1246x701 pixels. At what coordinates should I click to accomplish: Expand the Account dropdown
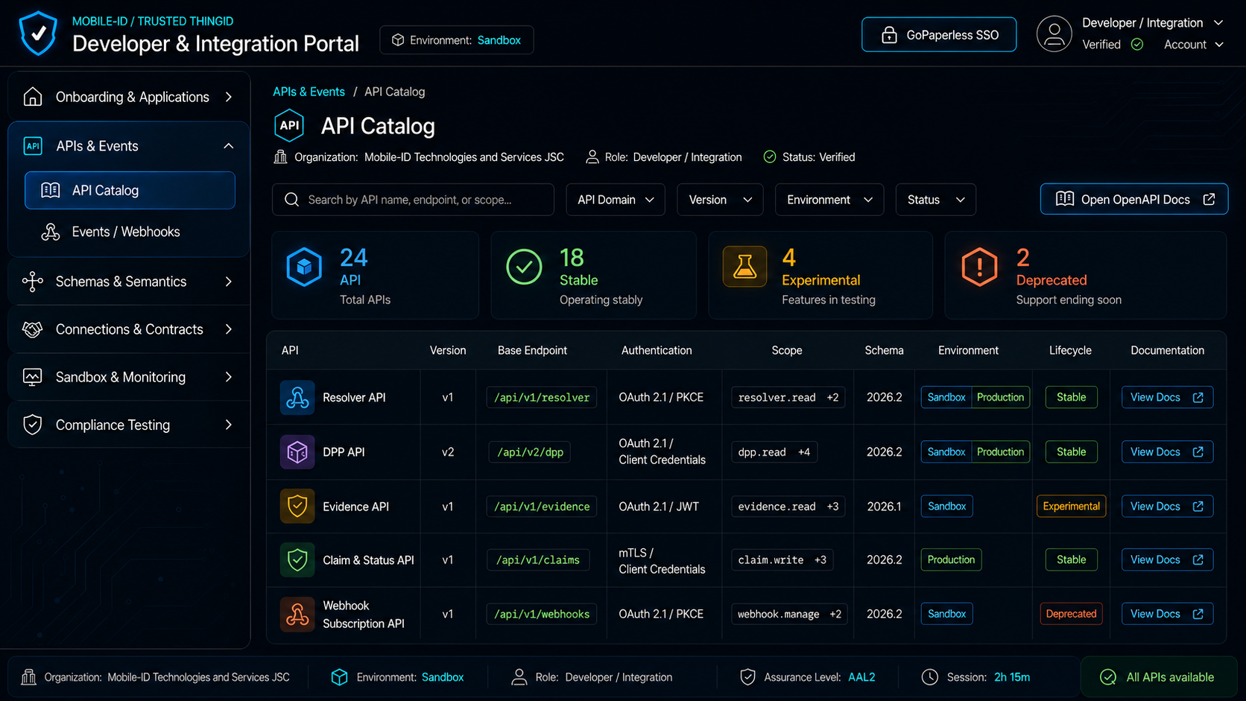pos(1194,45)
